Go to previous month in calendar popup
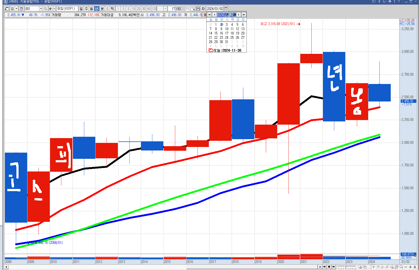The height and width of the screenshot is (270, 419). coord(214,15)
